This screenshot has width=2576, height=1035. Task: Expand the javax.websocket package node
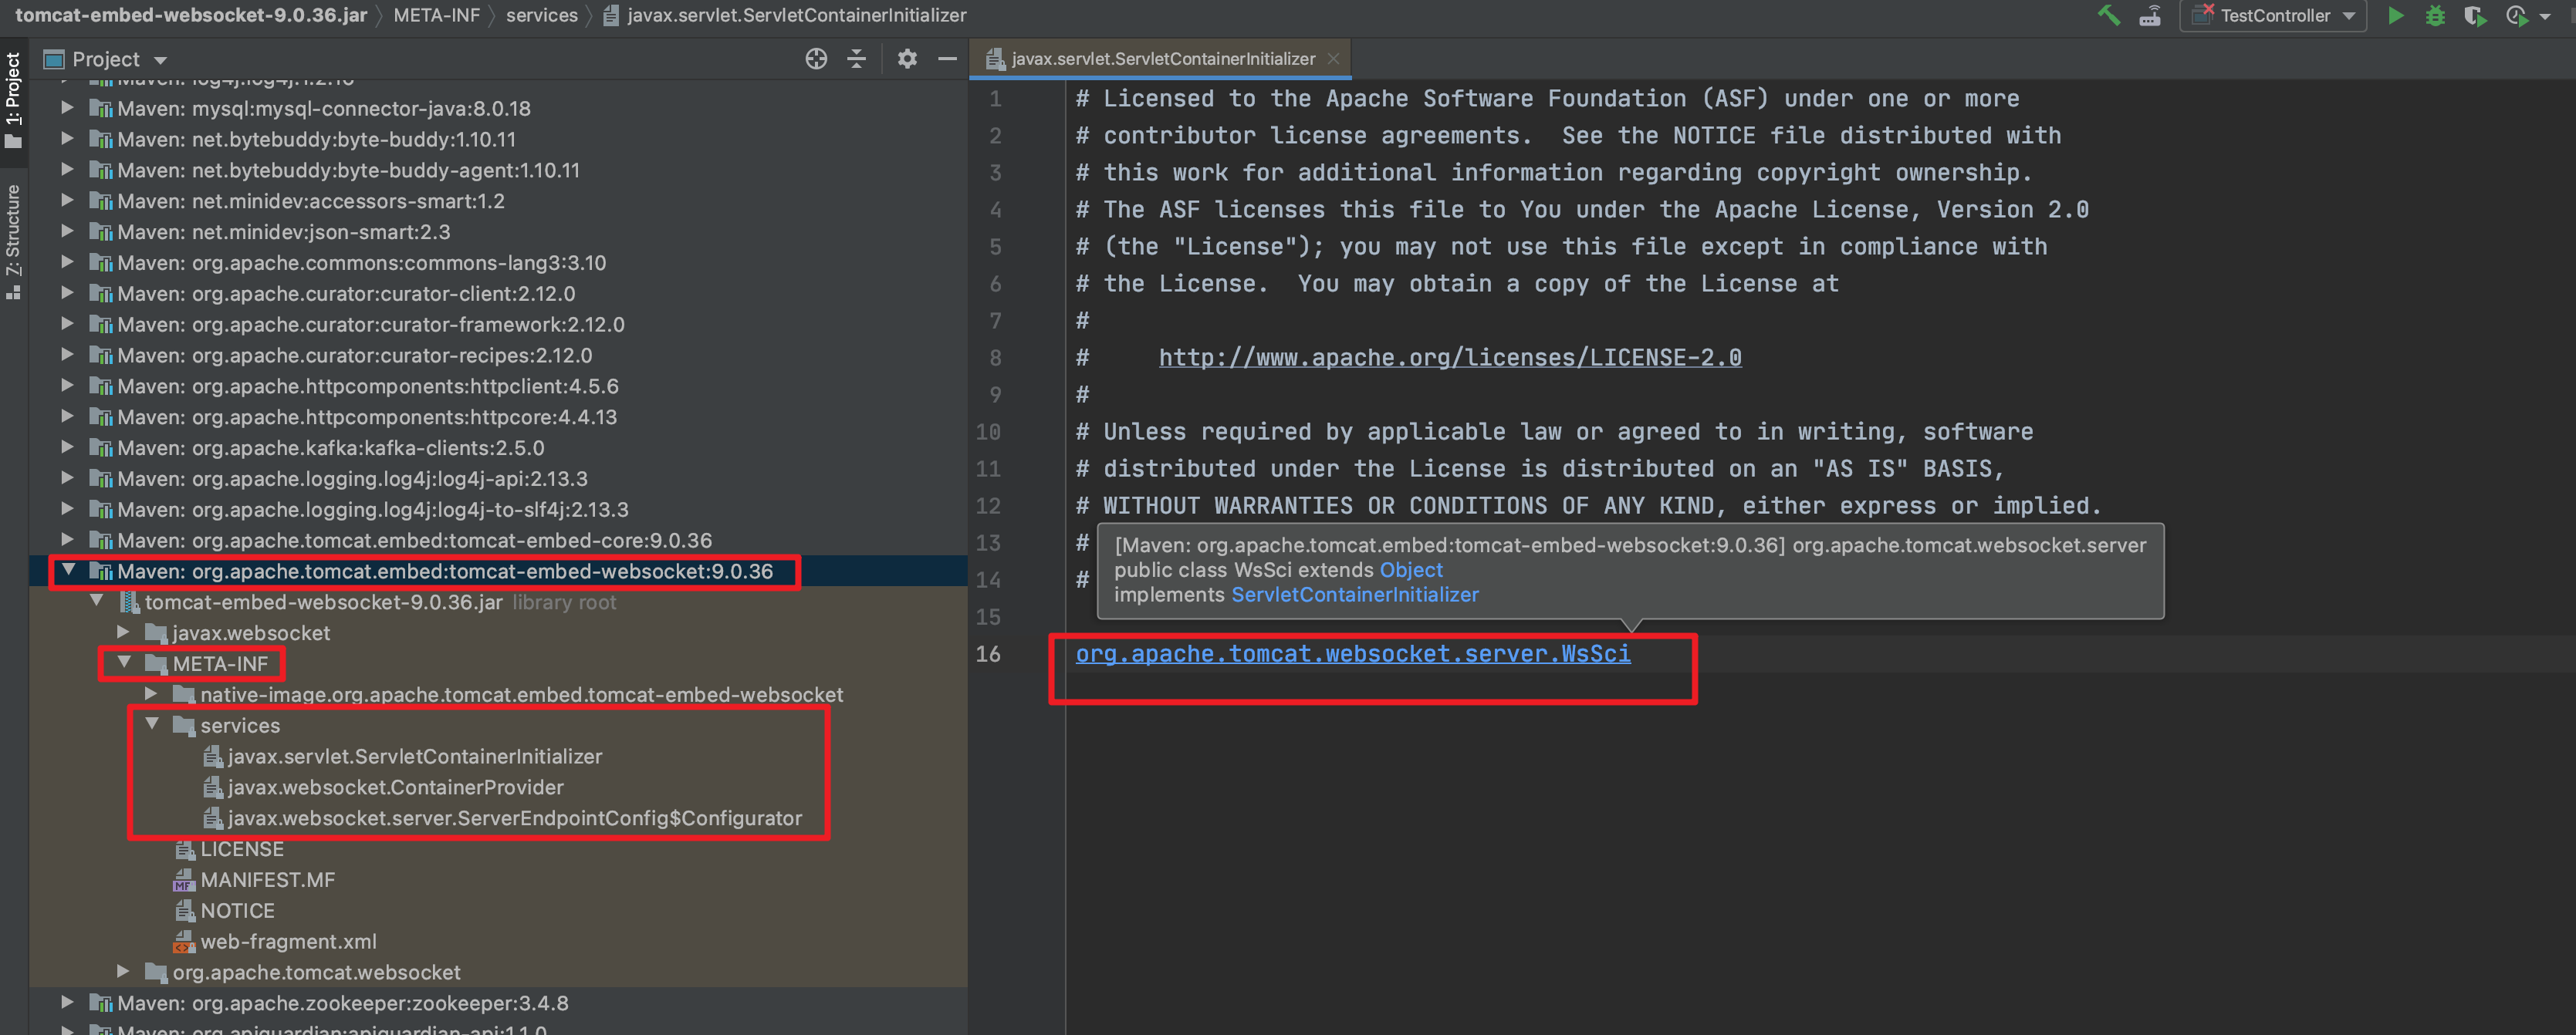pyautogui.click(x=123, y=632)
